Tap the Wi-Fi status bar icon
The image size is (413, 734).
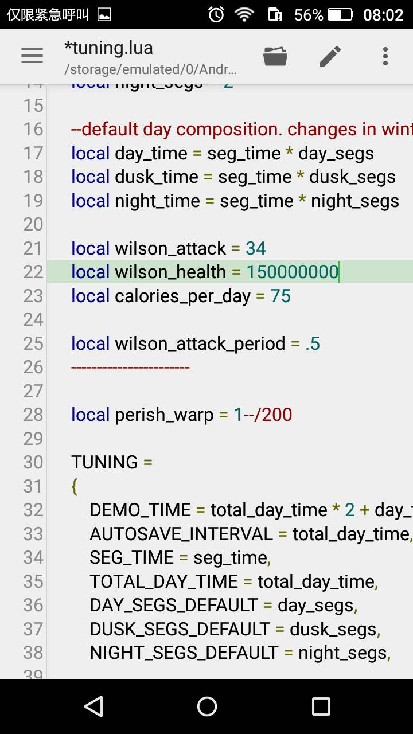pos(244,14)
